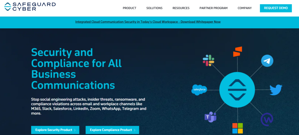Click the Microsoft Teams icon
Image resolution: width=299 pixels, height=135 pixels.
tap(210, 117)
